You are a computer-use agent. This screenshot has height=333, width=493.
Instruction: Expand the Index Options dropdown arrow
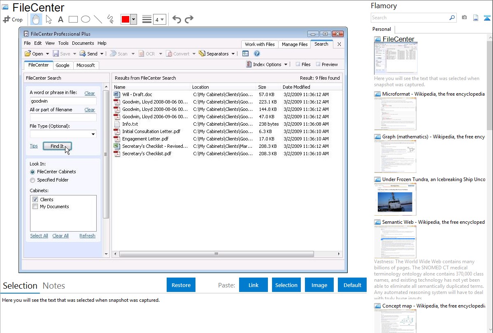click(286, 64)
